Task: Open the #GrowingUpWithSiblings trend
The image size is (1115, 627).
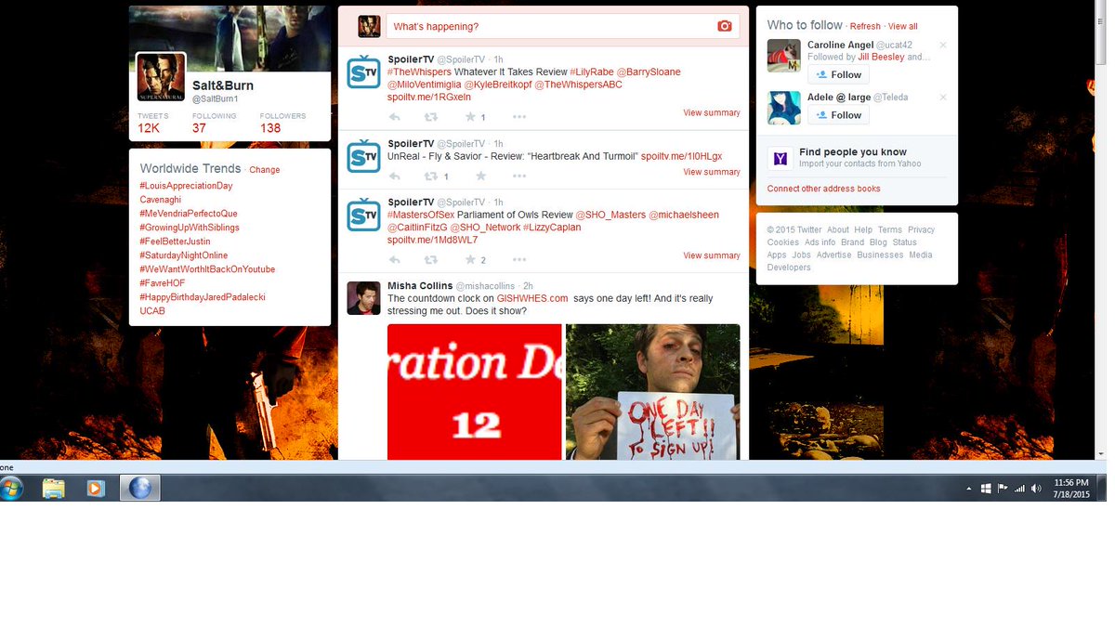Action: point(190,228)
